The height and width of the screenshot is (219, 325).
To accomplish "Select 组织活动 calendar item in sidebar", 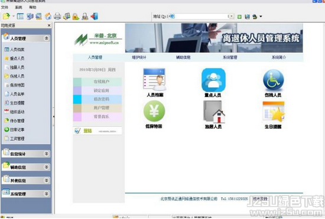I will pos(15,112).
